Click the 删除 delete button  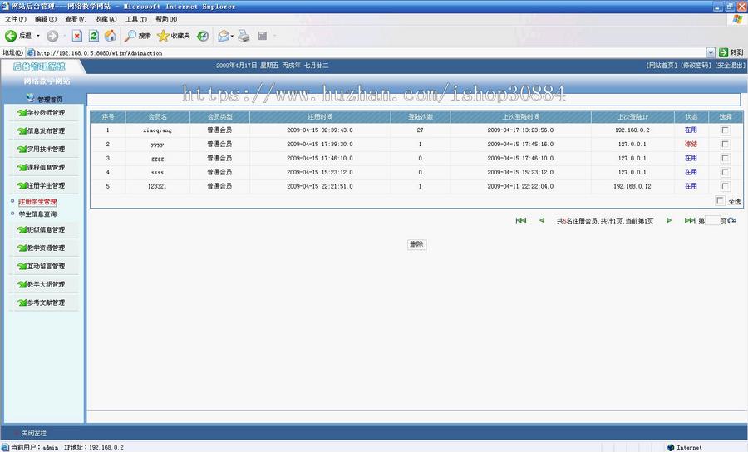(416, 244)
